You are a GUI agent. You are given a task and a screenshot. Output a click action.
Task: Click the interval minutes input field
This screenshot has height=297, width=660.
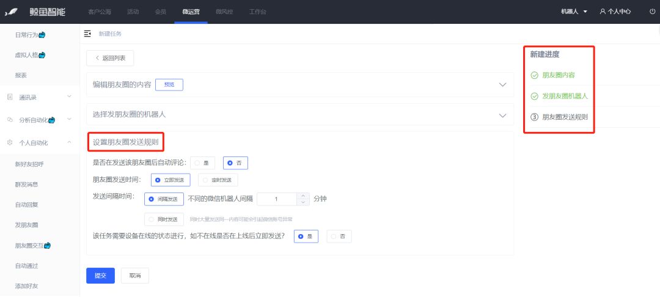pyautogui.click(x=277, y=199)
